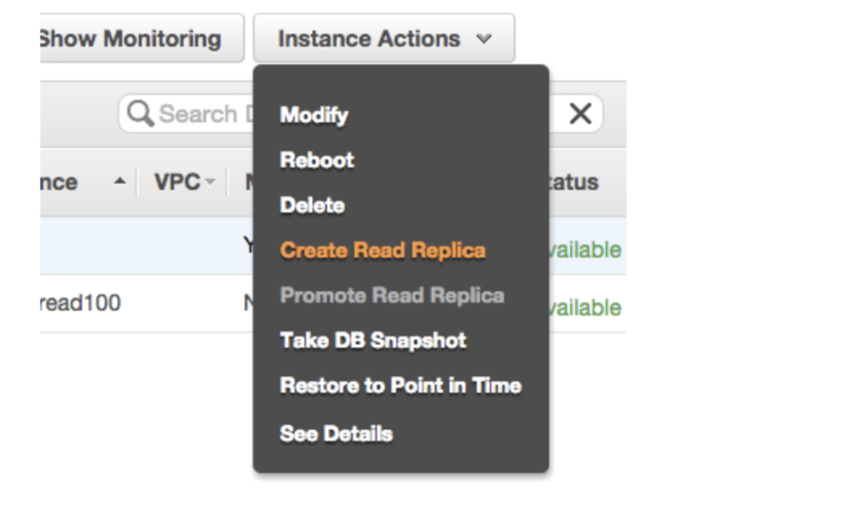Image resolution: width=865 pixels, height=515 pixels.
Task: Choose Modify from the actions menu
Action: [x=313, y=115]
